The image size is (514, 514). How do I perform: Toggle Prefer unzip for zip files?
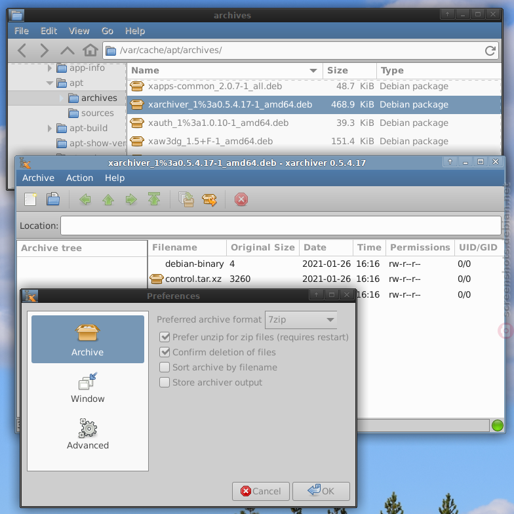coord(165,337)
